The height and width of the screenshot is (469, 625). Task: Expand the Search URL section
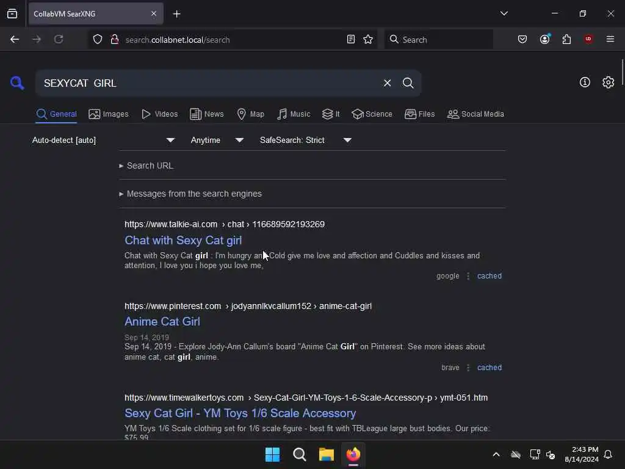point(146,165)
